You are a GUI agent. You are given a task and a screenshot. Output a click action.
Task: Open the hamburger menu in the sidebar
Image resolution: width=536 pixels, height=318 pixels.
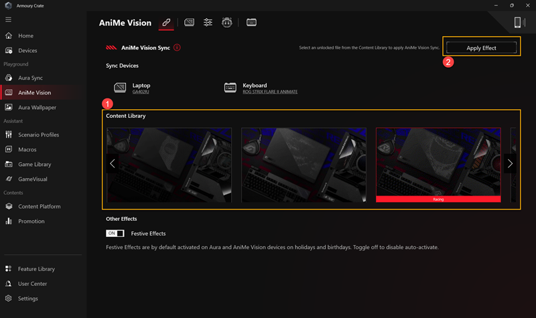(x=8, y=19)
